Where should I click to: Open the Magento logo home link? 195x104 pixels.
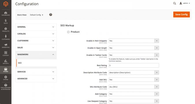click(6, 4)
